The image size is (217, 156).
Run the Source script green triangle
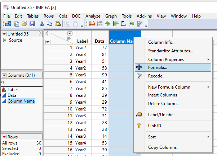click(4, 40)
